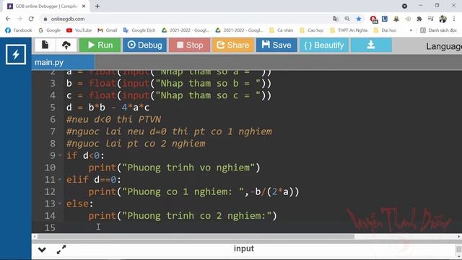This screenshot has height=260, width=462.
Task: Share the code
Action: (232, 45)
